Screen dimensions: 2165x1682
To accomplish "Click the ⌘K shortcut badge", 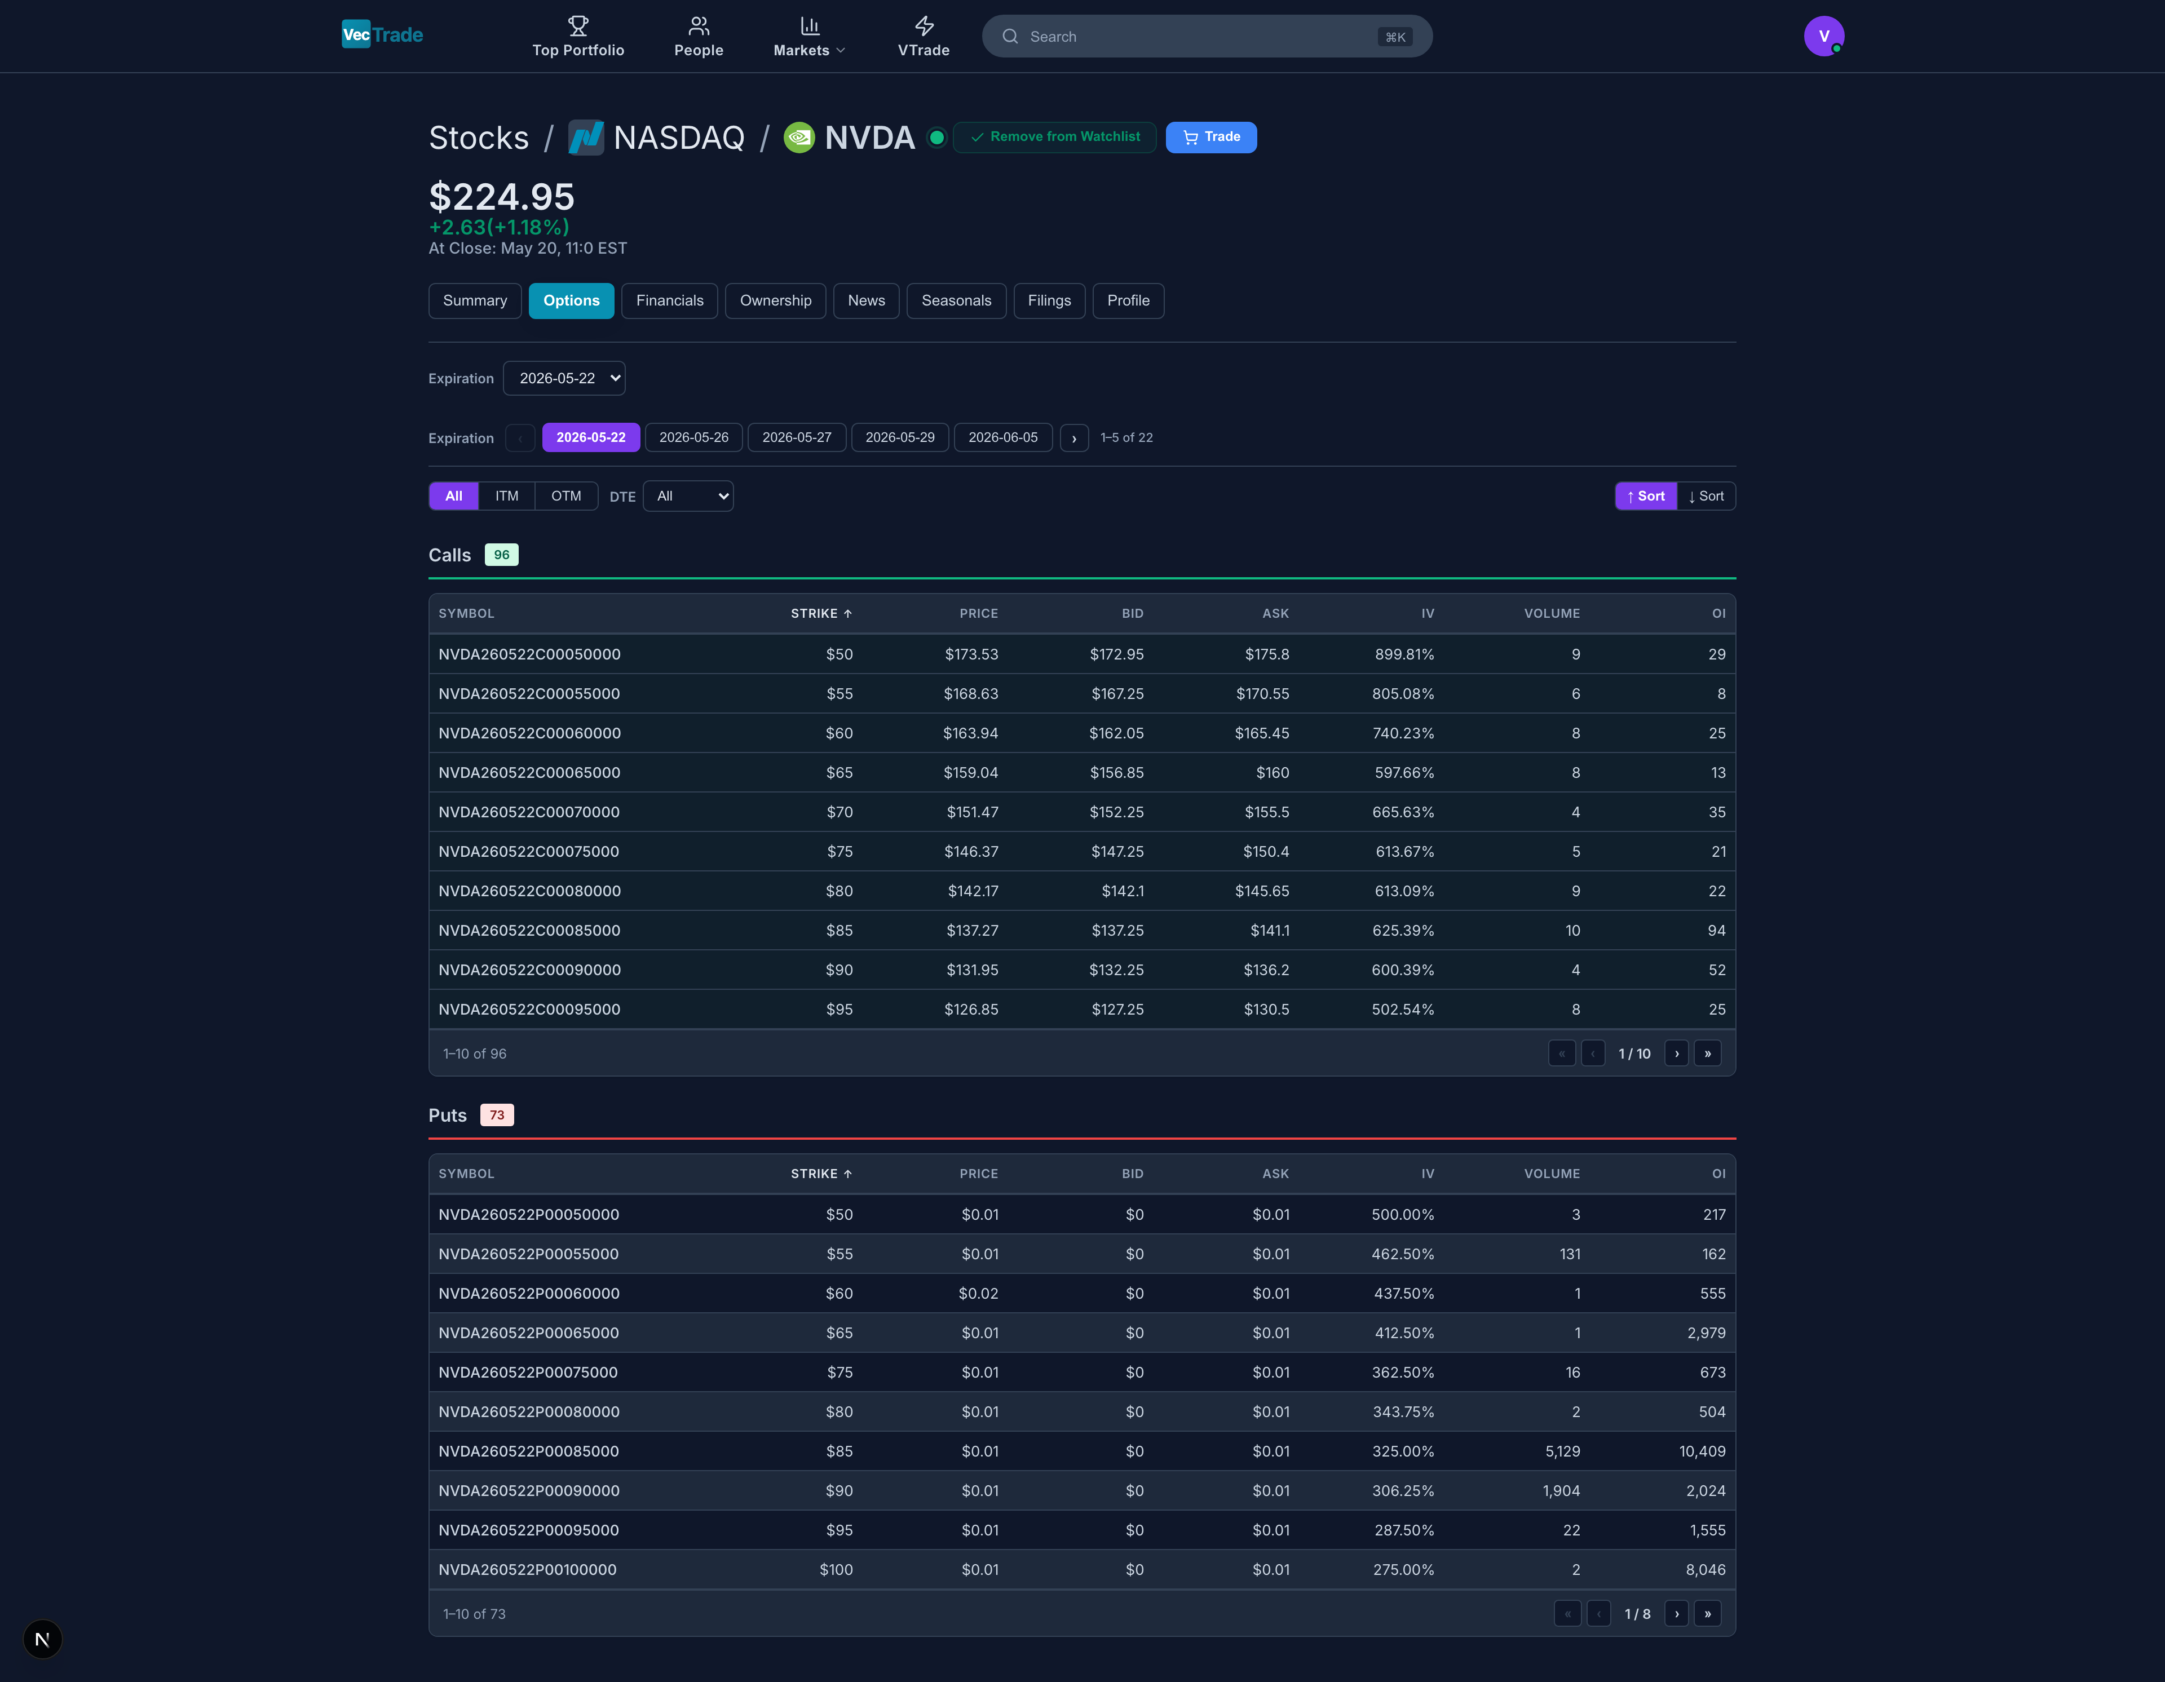I will 1395,37.
